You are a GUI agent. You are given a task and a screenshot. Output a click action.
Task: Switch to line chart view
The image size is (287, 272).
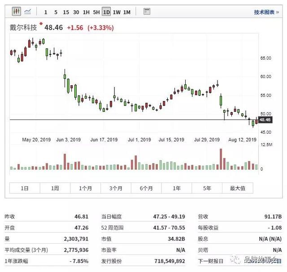tap(28, 12)
